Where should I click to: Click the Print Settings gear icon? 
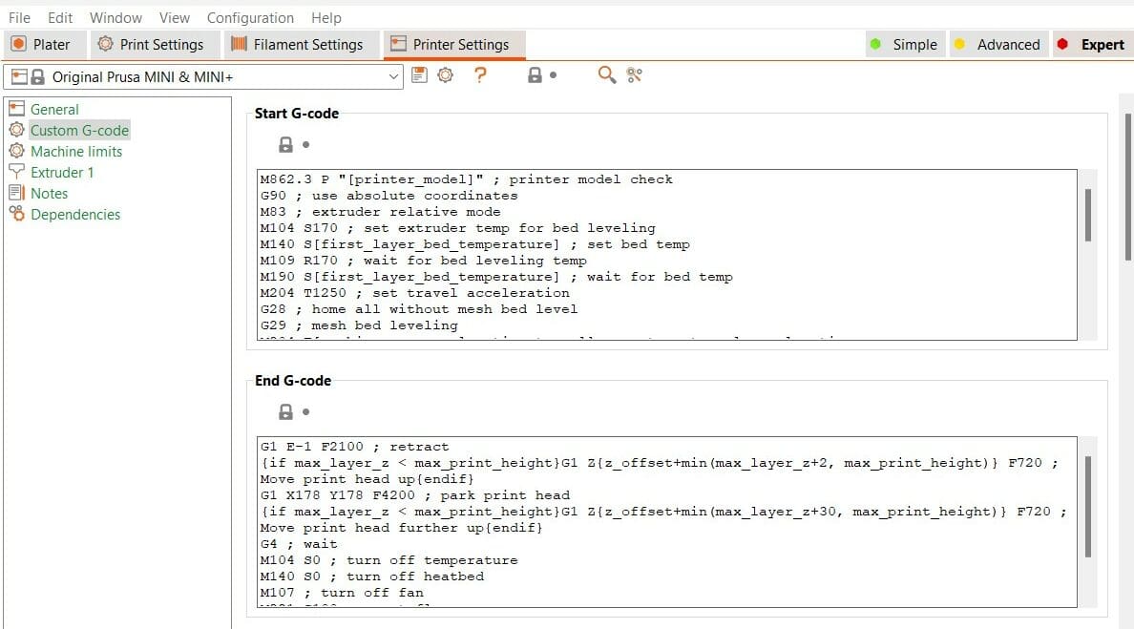(106, 44)
